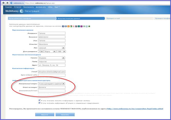Click the answer to question field
The width and height of the screenshot is (171, 120).
[52, 87]
